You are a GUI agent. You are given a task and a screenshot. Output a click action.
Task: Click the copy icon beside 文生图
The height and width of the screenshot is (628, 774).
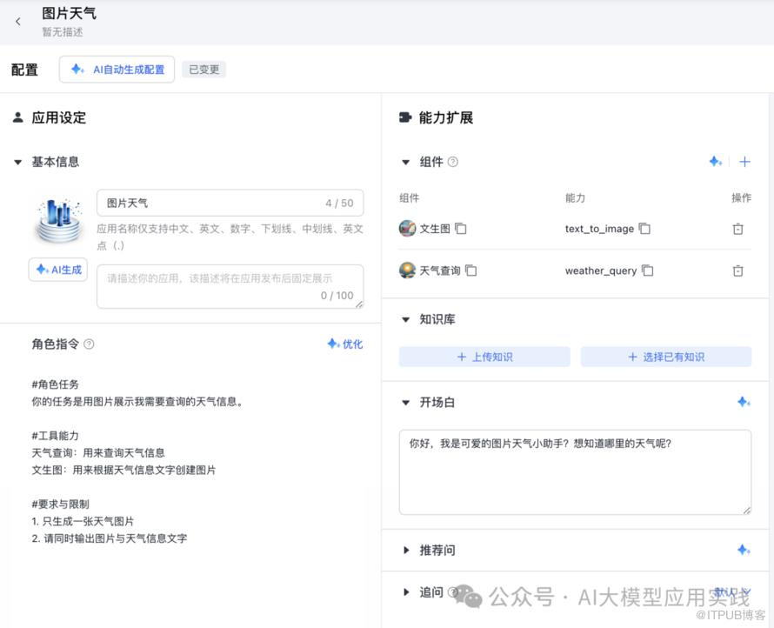point(461,229)
